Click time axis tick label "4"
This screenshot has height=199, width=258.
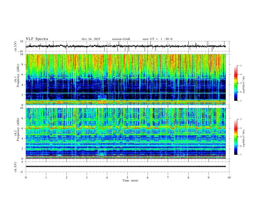[107, 178]
